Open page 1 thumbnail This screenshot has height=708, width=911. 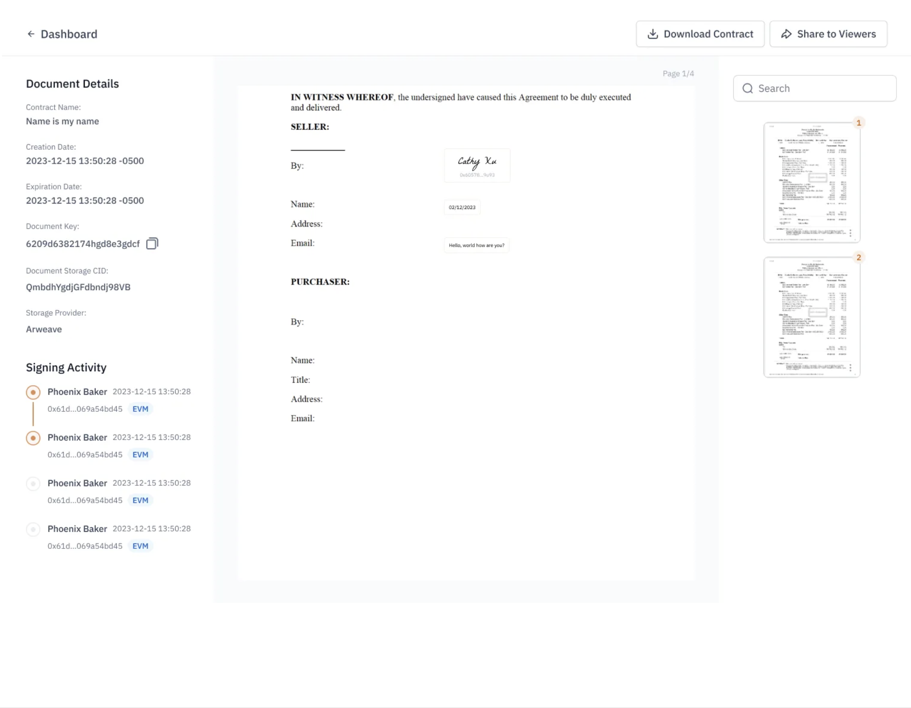tap(812, 182)
